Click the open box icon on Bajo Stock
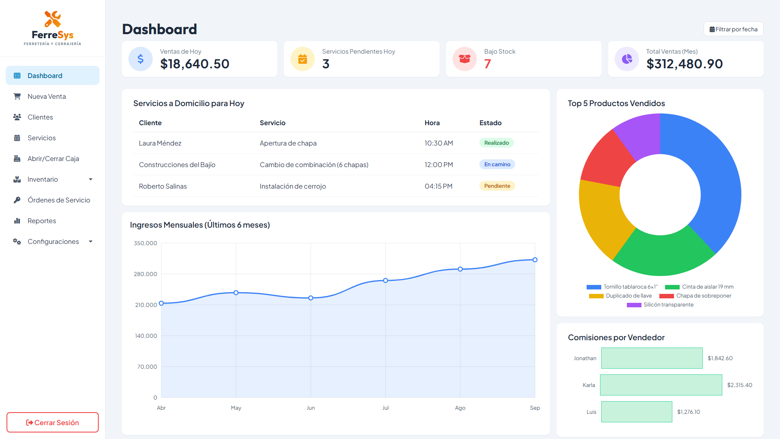Viewport: 780px width, 439px height. click(x=465, y=59)
